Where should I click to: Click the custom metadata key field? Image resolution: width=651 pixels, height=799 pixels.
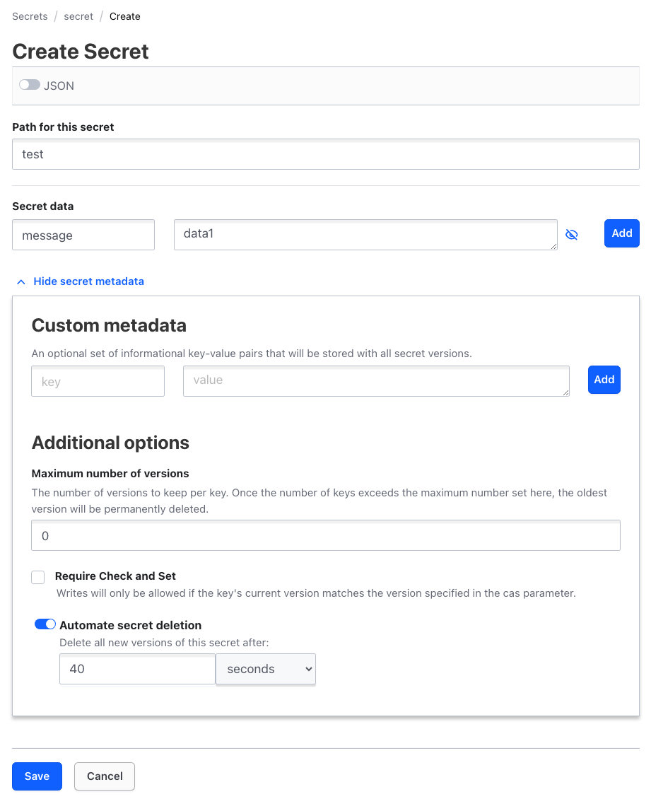pyautogui.click(x=98, y=380)
